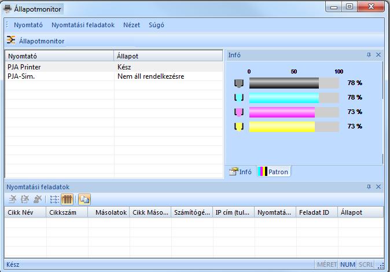Screen dimensions: 390x272
Task: Click the Infó panel vertical scrollbar
Action: tap(383, 113)
